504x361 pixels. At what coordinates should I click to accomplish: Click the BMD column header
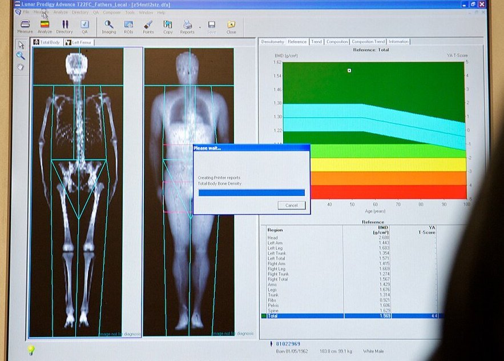point(381,230)
